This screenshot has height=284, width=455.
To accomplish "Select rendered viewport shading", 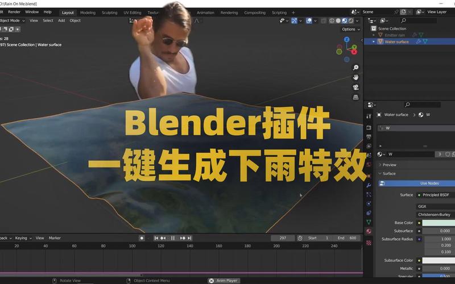I will point(351,20).
